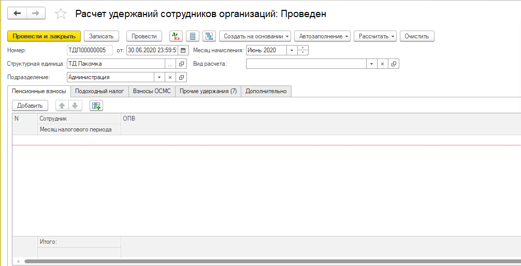Open the Вид расчета dropdown list
Viewport: 521px width, 266px height.
tap(371, 64)
